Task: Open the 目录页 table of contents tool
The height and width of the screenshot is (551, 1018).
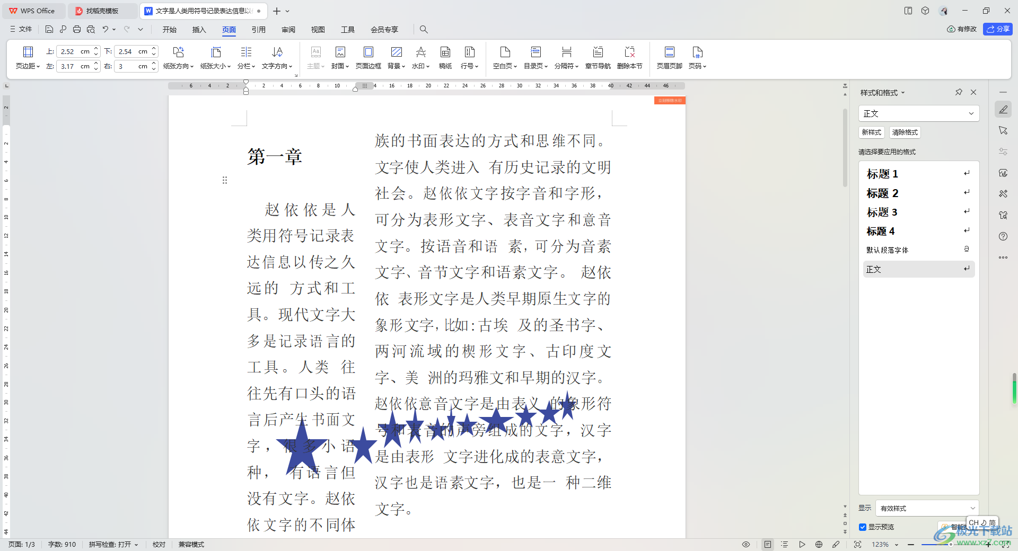Action: pos(536,58)
